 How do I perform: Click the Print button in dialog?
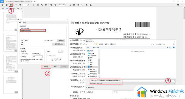click(46, 67)
